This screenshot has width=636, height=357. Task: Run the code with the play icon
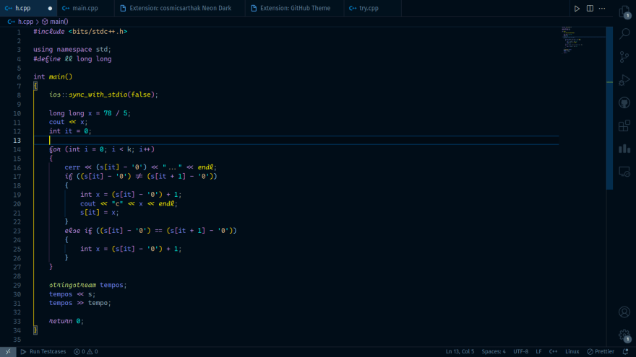[577, 9]
